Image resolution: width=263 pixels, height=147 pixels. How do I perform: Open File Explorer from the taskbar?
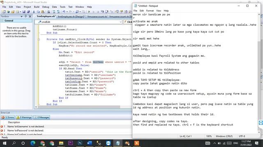pyautogui.click(x=61, y=143)
